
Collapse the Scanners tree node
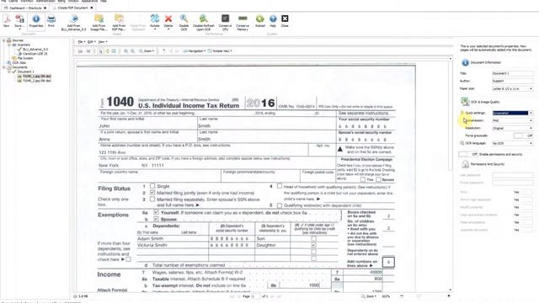point(9,45)
